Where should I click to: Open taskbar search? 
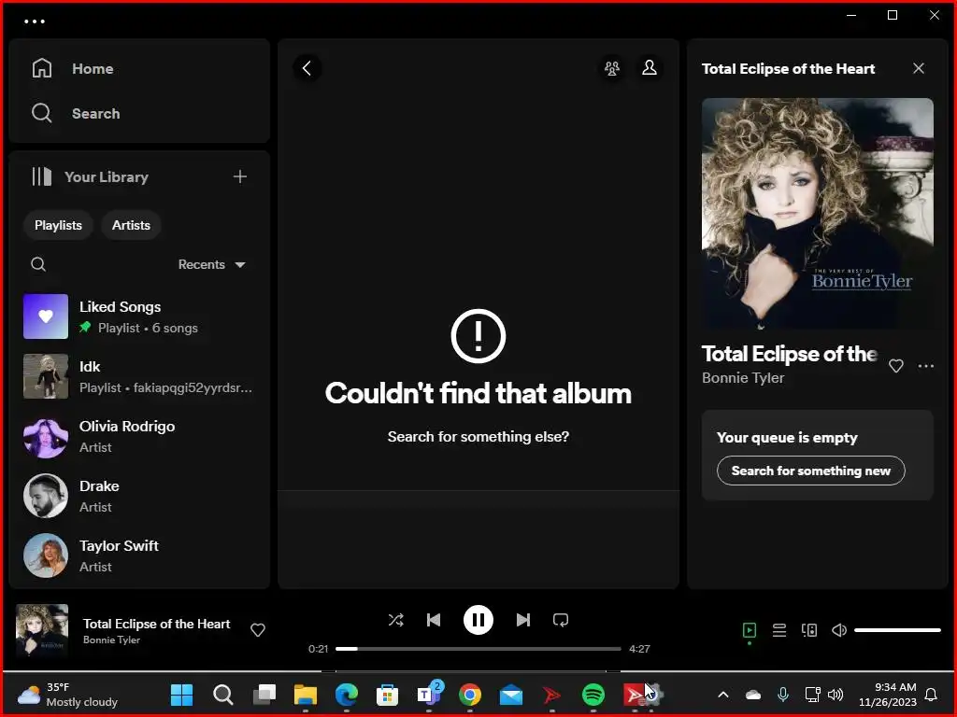tap(222, 694)
